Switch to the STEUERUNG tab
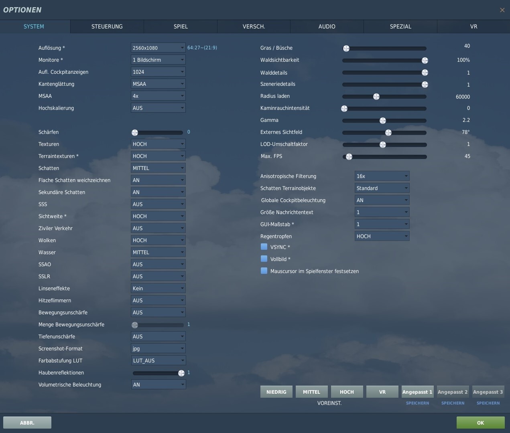 coord(107,26)
